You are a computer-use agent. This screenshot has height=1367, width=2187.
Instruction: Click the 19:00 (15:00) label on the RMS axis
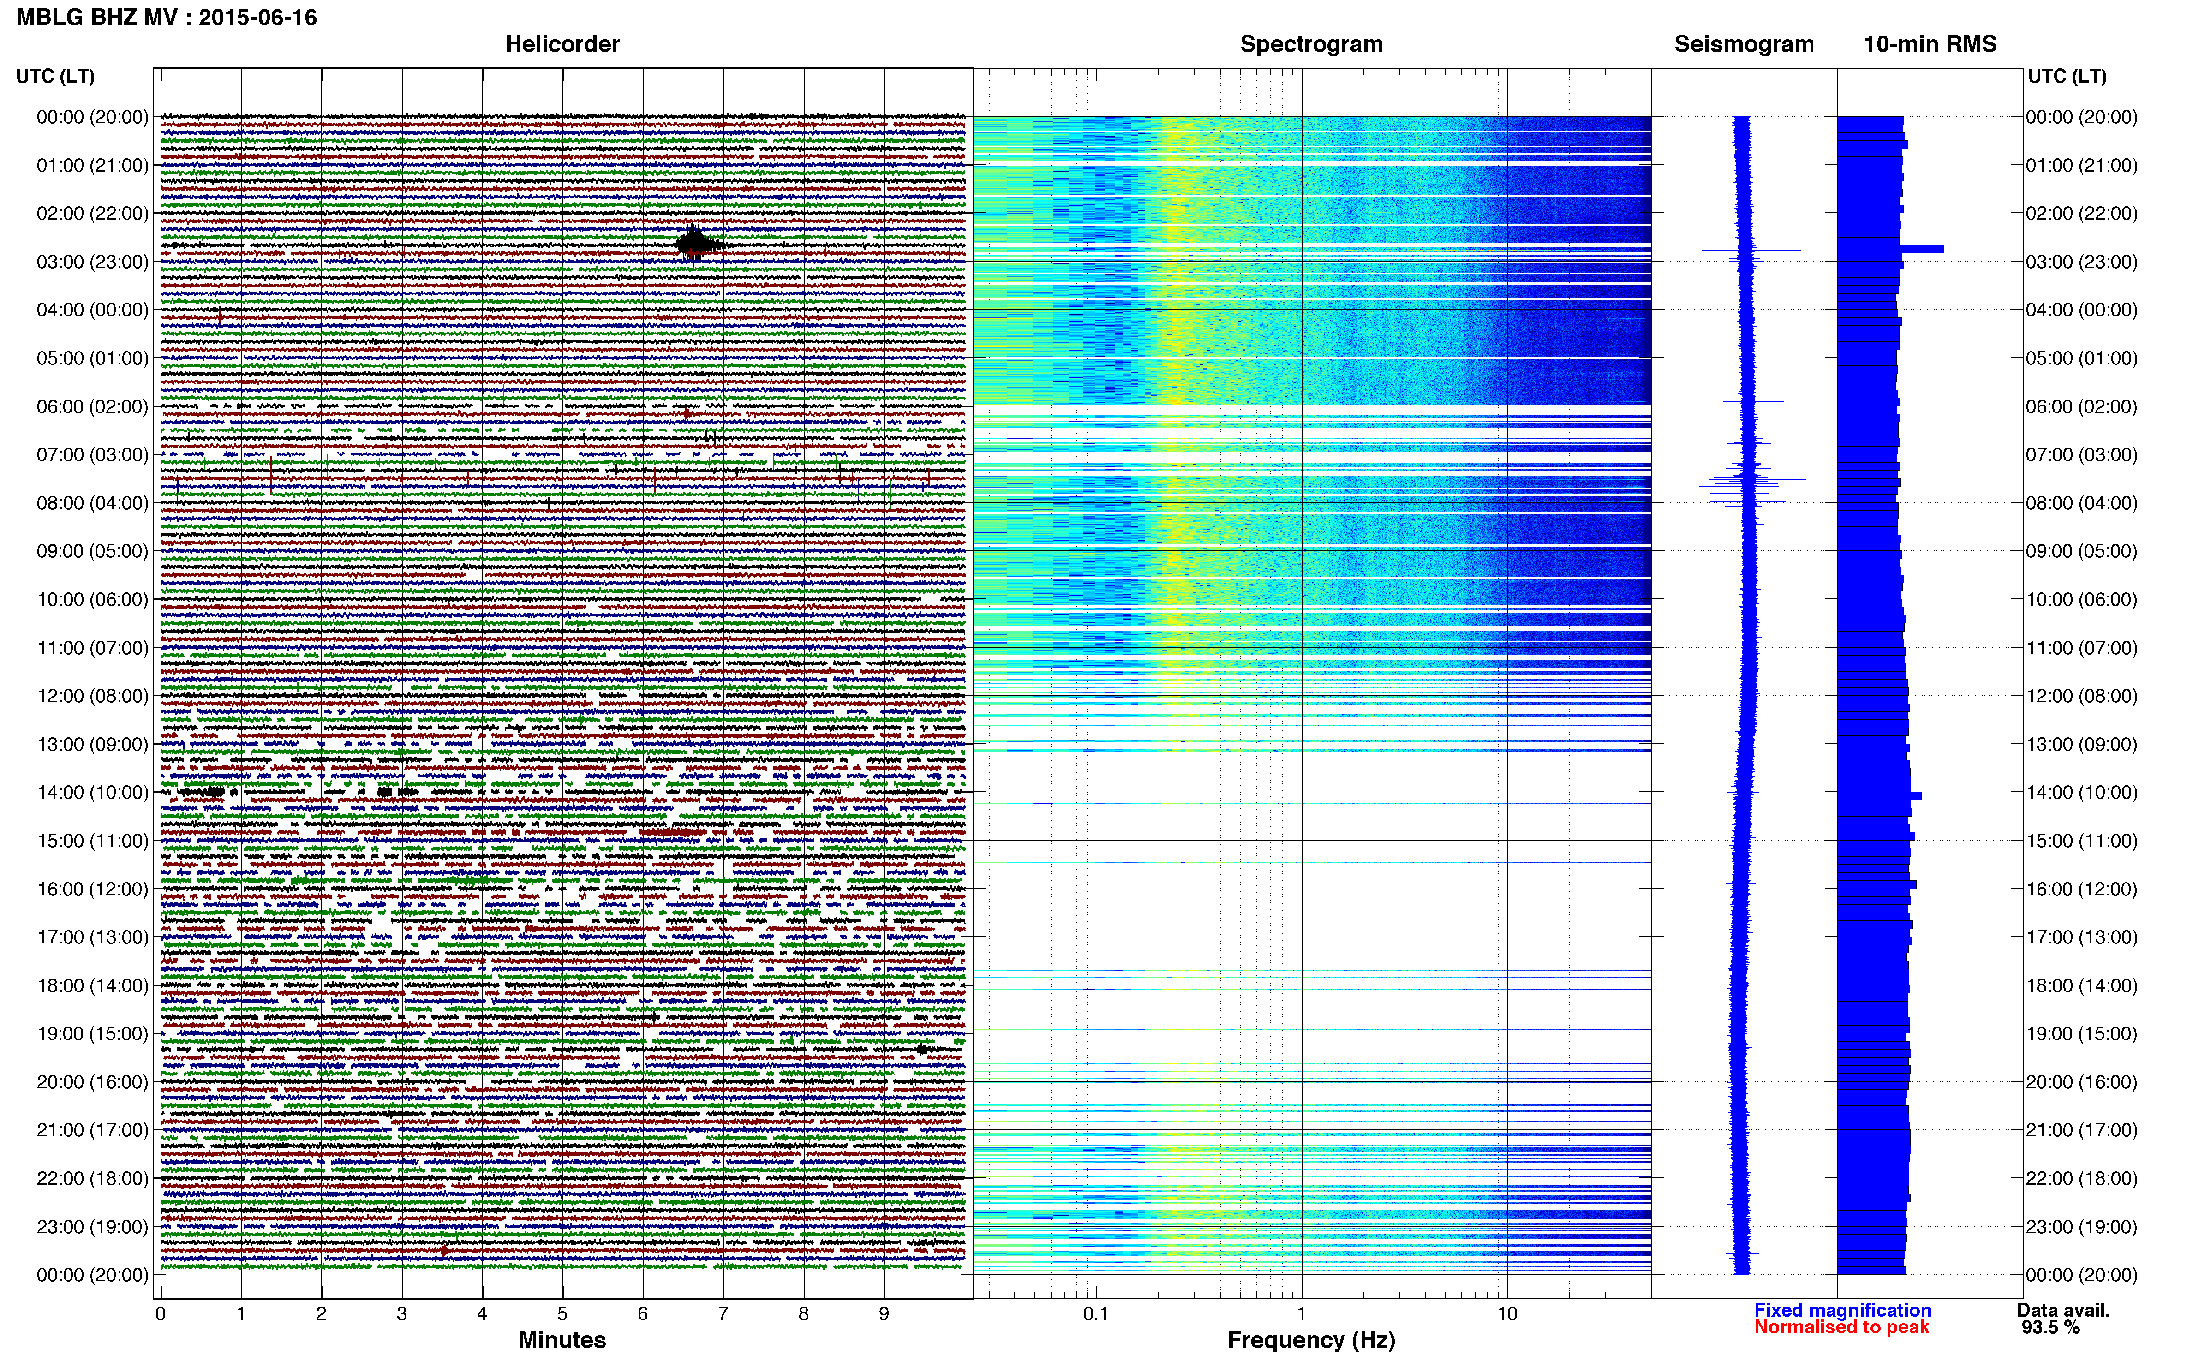click(x=2082, y=1034)
